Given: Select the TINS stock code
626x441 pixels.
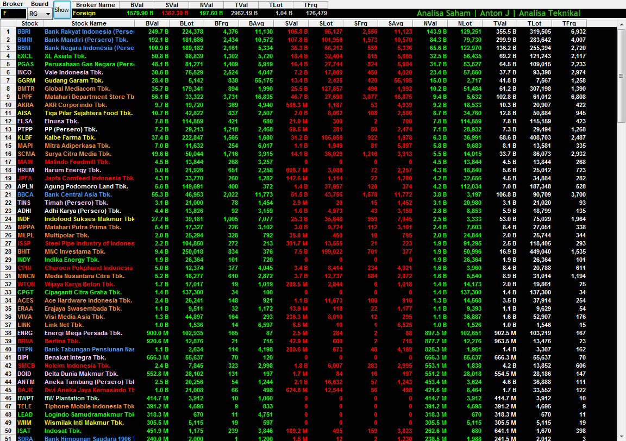Looking at the screenshot, I should coord(24,203).
